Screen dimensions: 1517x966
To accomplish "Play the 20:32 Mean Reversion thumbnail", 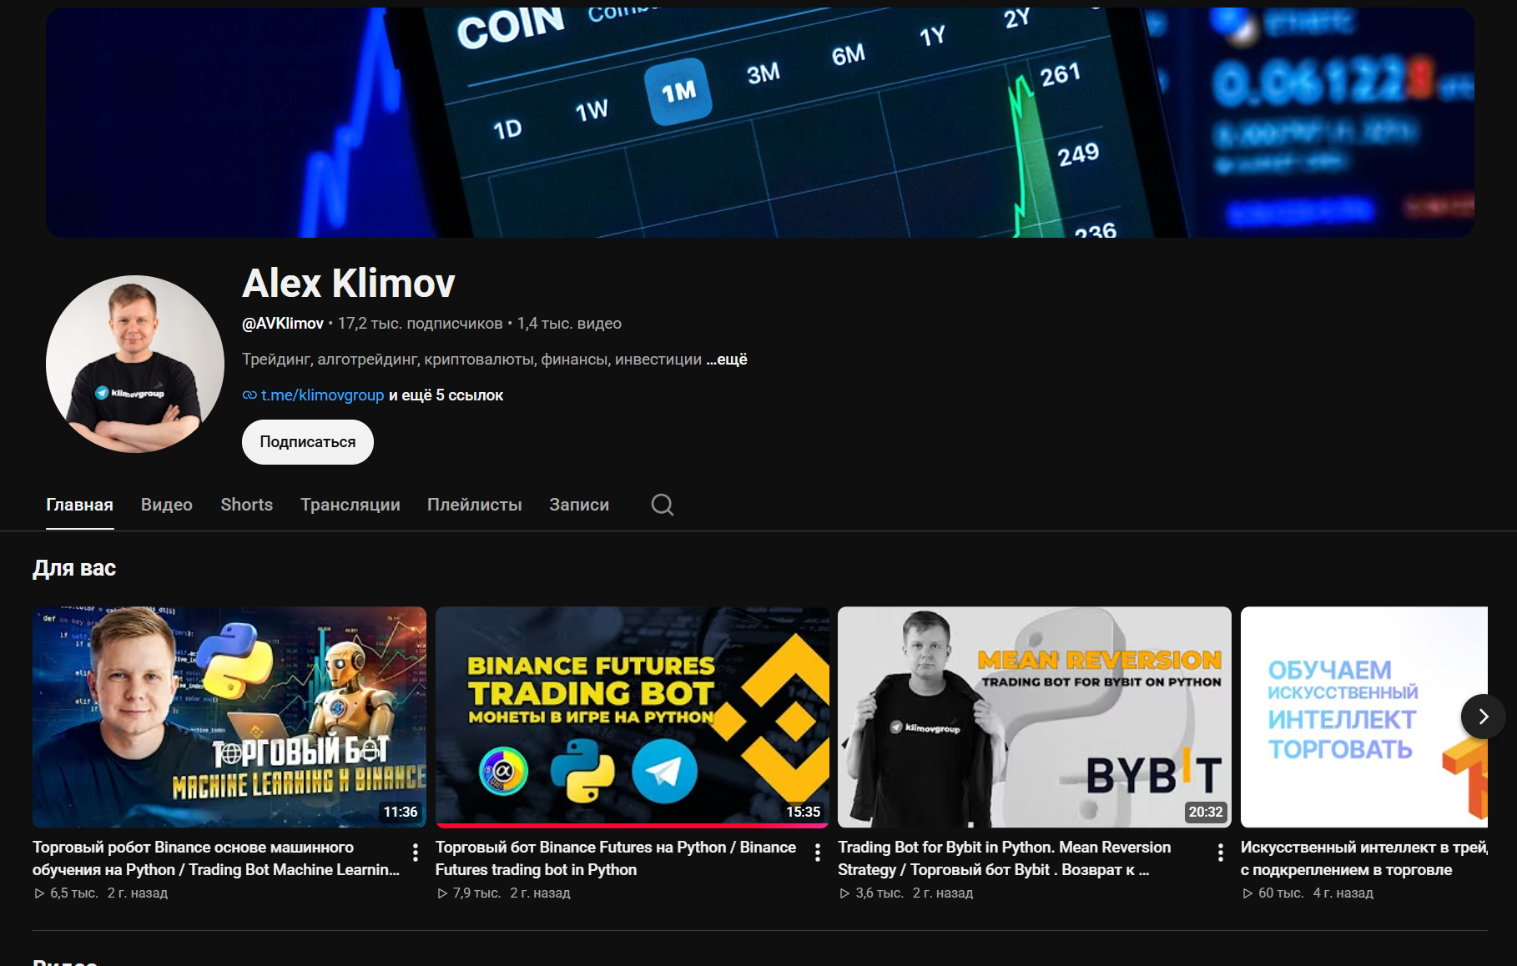I will pos(1035,717).
